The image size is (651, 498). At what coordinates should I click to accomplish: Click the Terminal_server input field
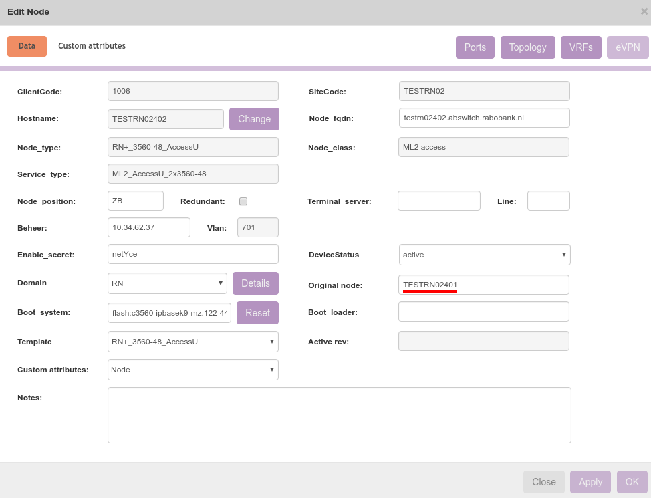click(x=438, y=201)
